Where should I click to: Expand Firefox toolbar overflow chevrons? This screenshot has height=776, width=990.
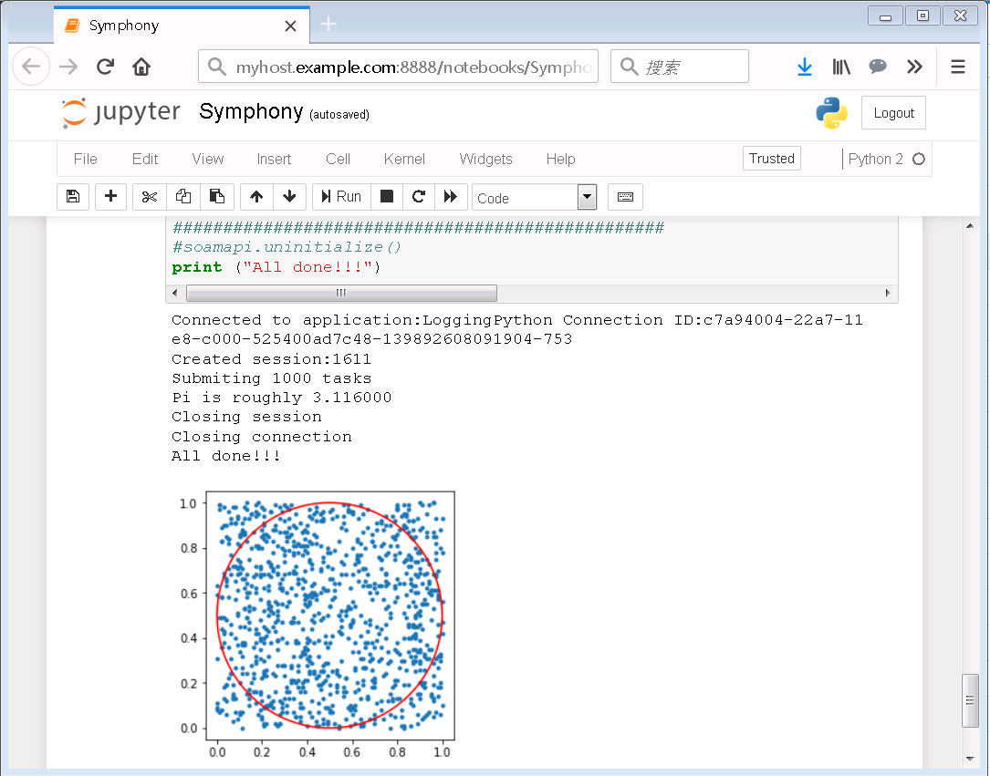point(913,67)
